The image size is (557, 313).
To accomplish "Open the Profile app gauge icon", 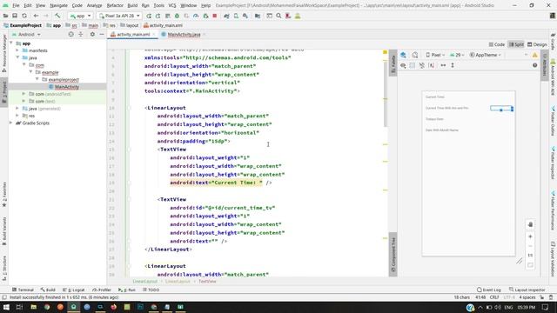I will tap(196, 16).
